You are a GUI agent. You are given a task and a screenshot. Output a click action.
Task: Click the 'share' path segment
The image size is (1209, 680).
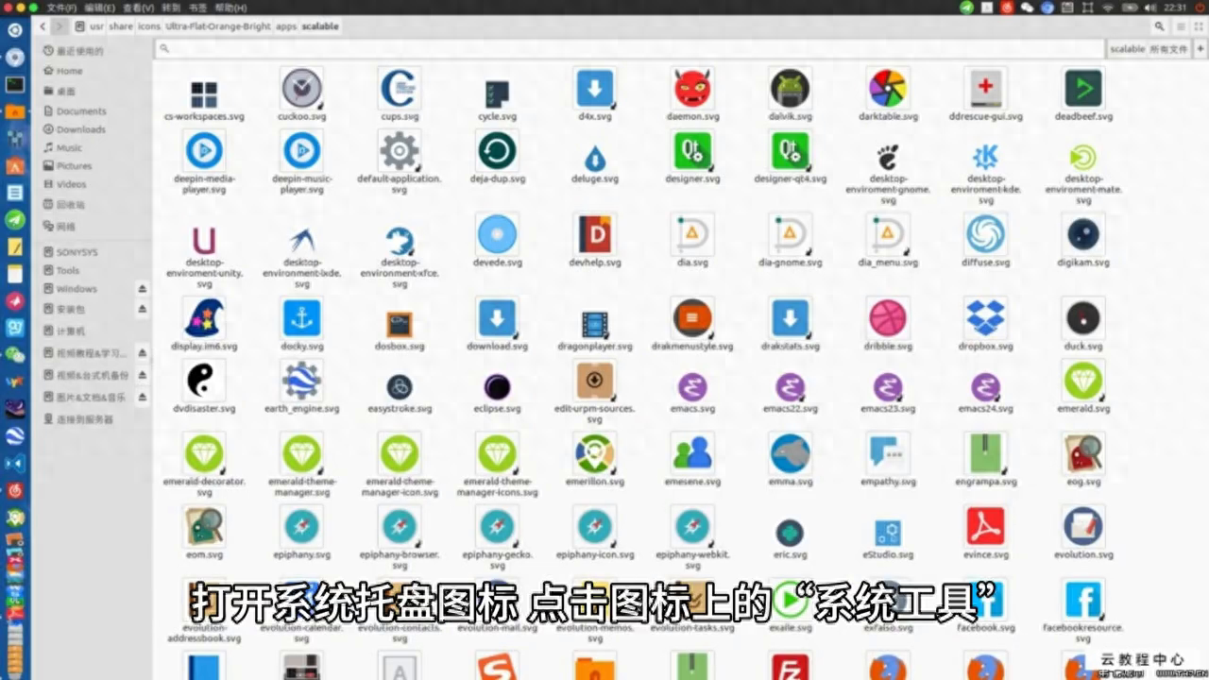pos(121,26)
